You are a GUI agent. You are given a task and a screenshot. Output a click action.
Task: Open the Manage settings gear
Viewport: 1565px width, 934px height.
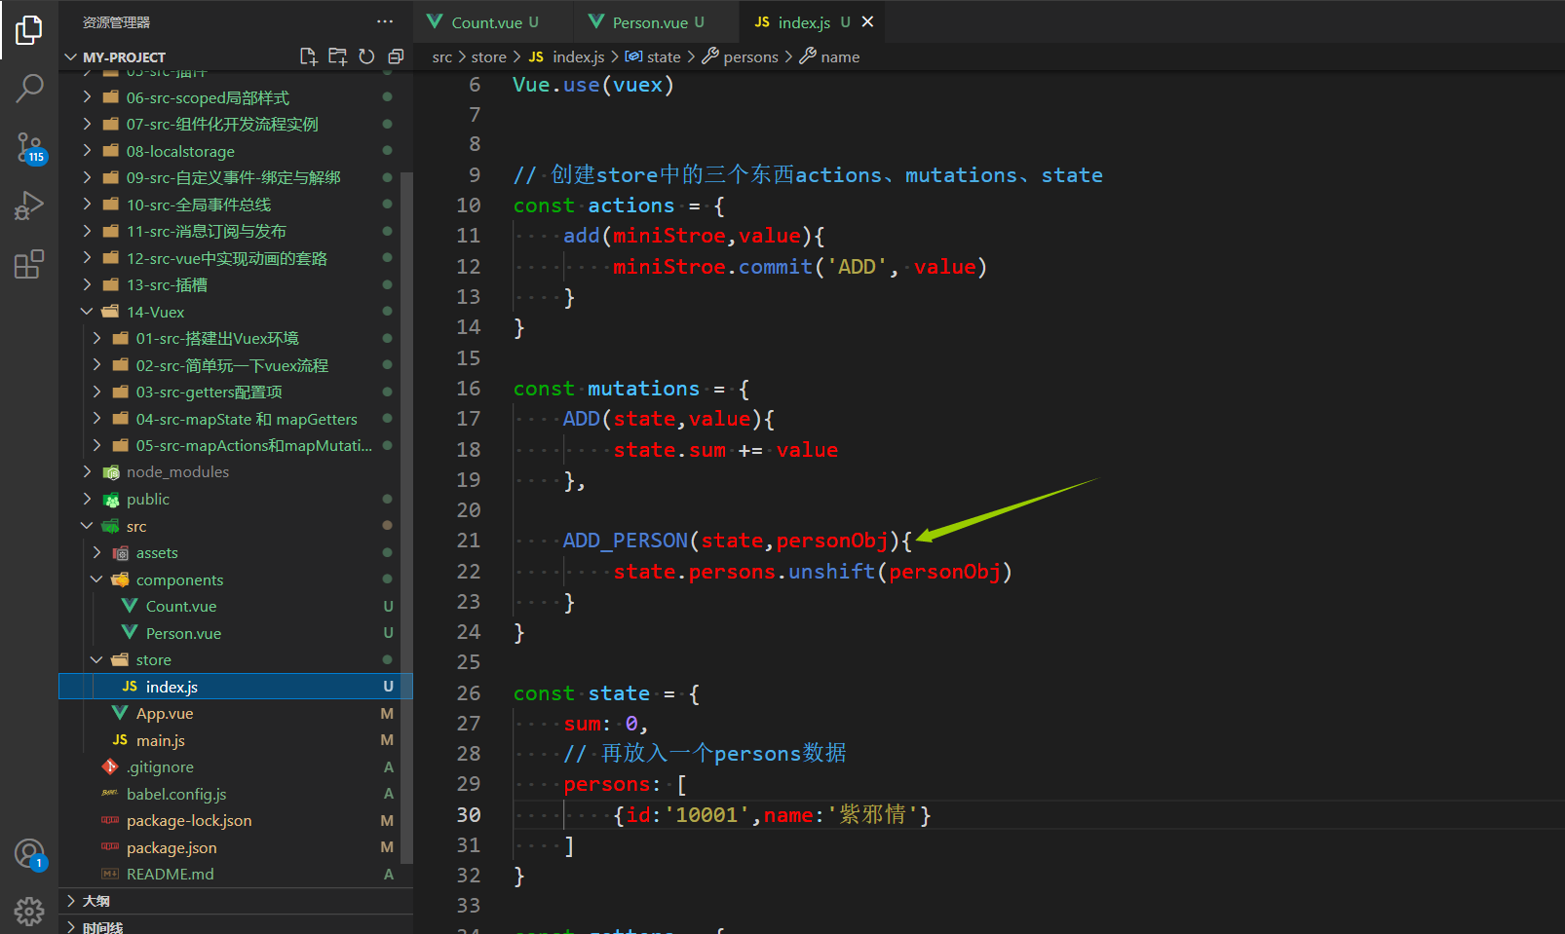29,911
